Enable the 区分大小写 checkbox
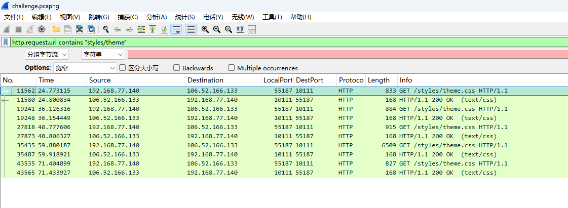The image size is (568, 208). pos(122,68)
